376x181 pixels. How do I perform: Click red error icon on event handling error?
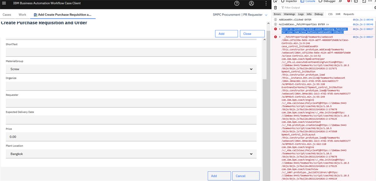(x=275, y=29)
